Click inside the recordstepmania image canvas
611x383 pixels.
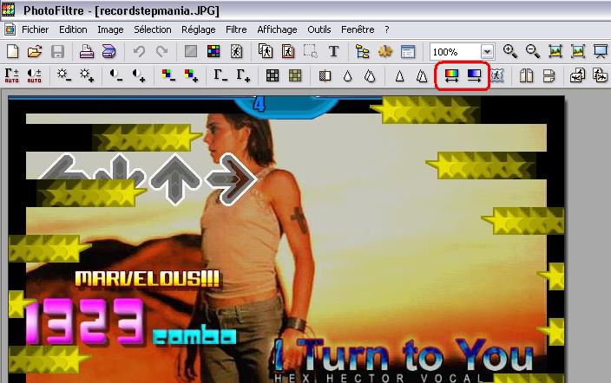pos(286,239)
